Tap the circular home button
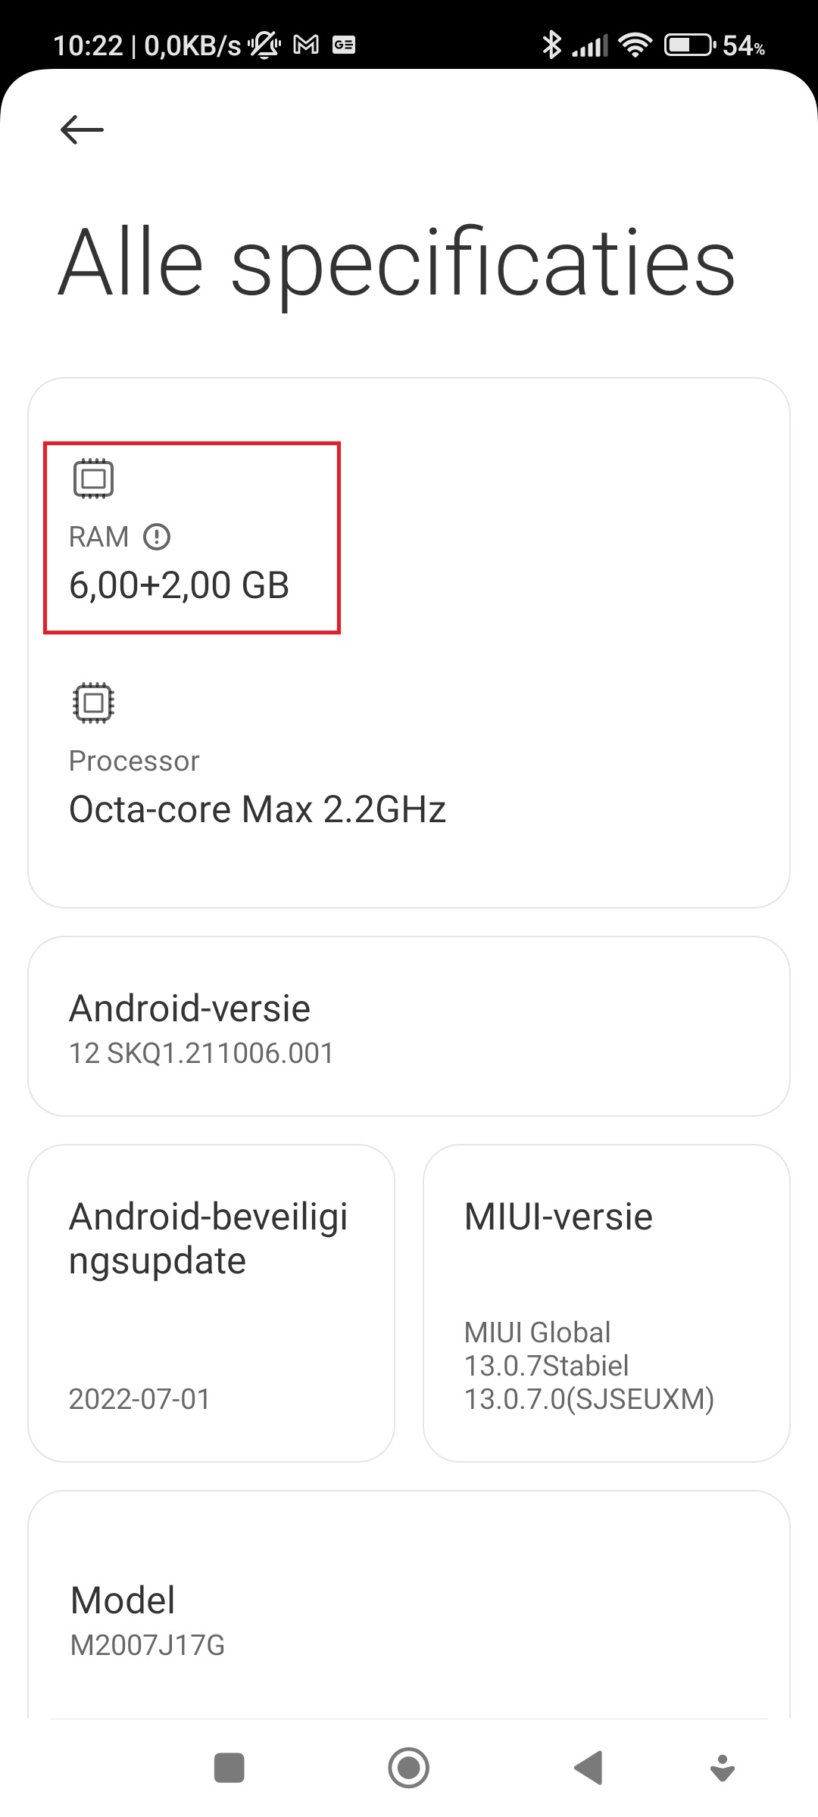Image resolution: width=818 pixels, height=1817 pixels. (409, 1768)
